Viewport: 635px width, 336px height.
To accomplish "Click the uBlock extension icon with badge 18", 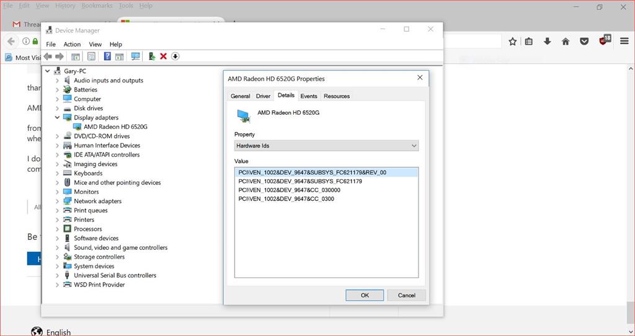I will click(605, 40).
